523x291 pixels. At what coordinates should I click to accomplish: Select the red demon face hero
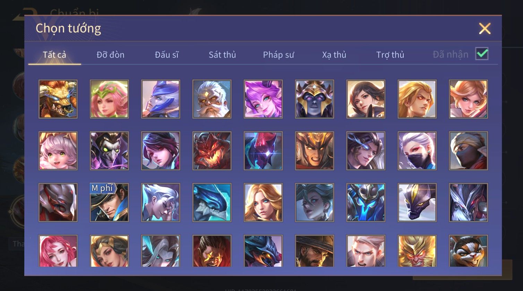click(212, 151)
